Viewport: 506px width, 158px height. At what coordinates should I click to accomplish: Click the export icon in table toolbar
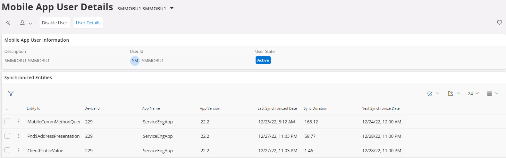pyautogui.click(x=451, y=94)
